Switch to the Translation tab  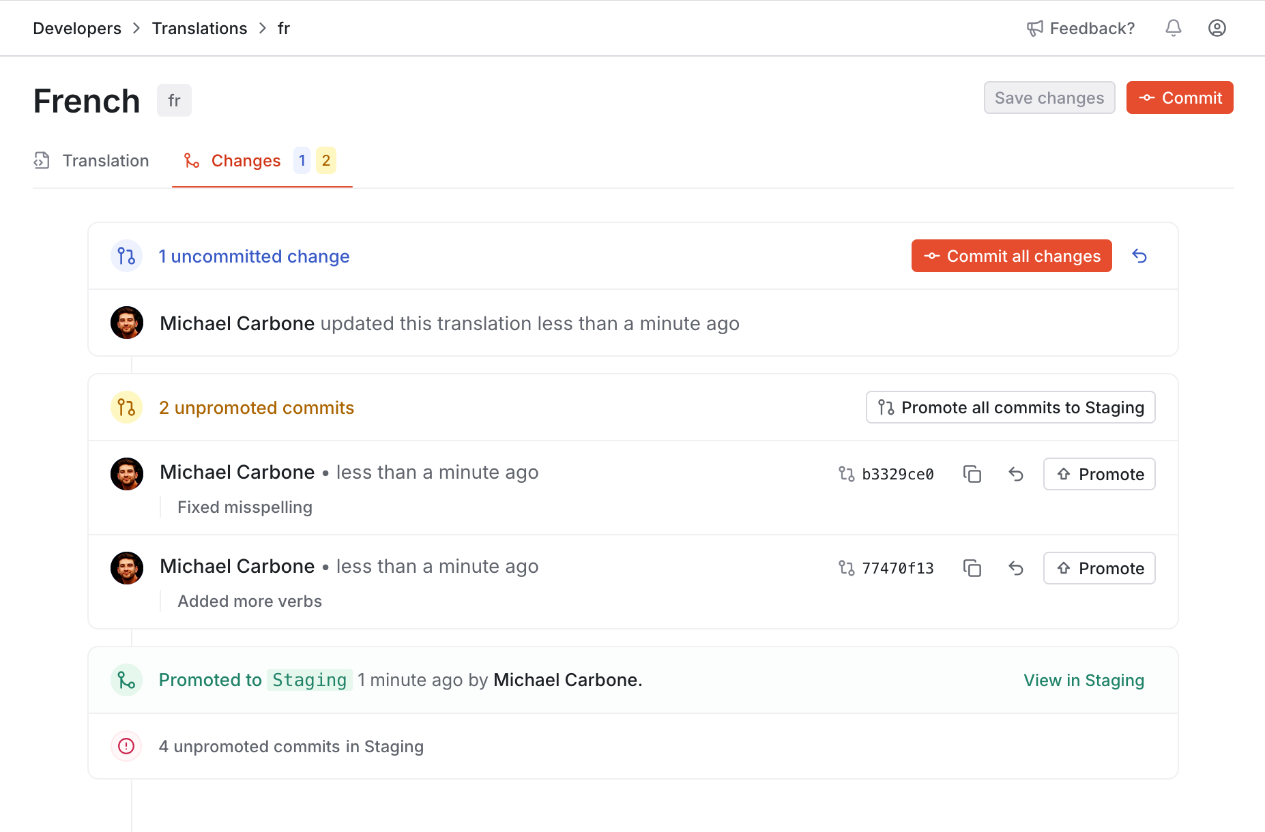pyautogui.click(x=91, y=160)
